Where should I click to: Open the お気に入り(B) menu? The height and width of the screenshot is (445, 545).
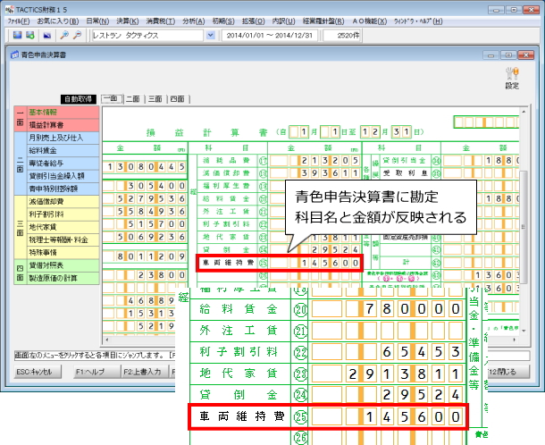(58, 21)
